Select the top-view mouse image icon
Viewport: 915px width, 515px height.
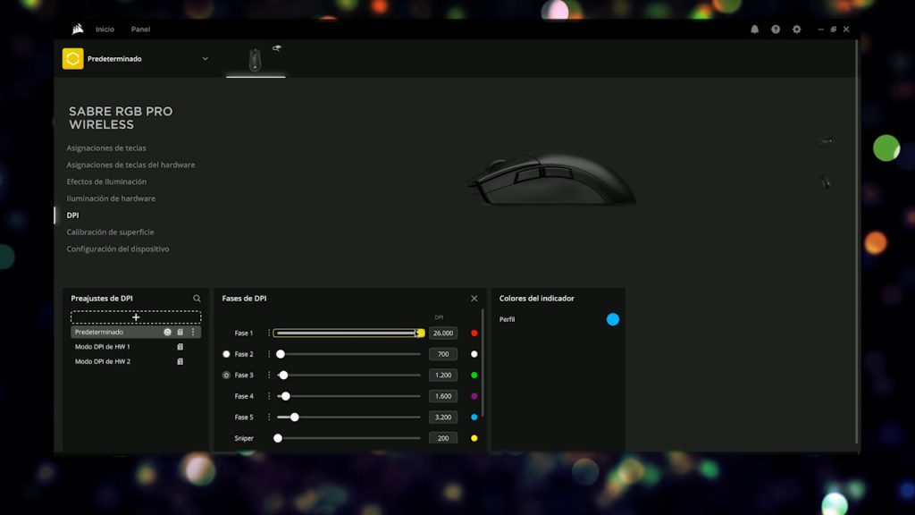coord(825,182)
